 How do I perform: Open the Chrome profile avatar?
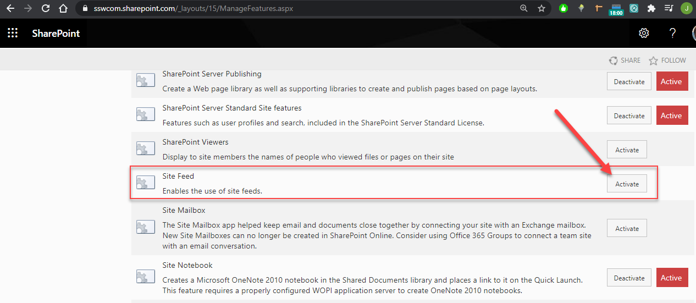click(x=686, y=8)
